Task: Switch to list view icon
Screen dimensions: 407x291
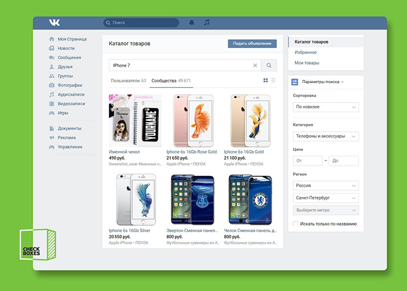Action: [273, 80]
